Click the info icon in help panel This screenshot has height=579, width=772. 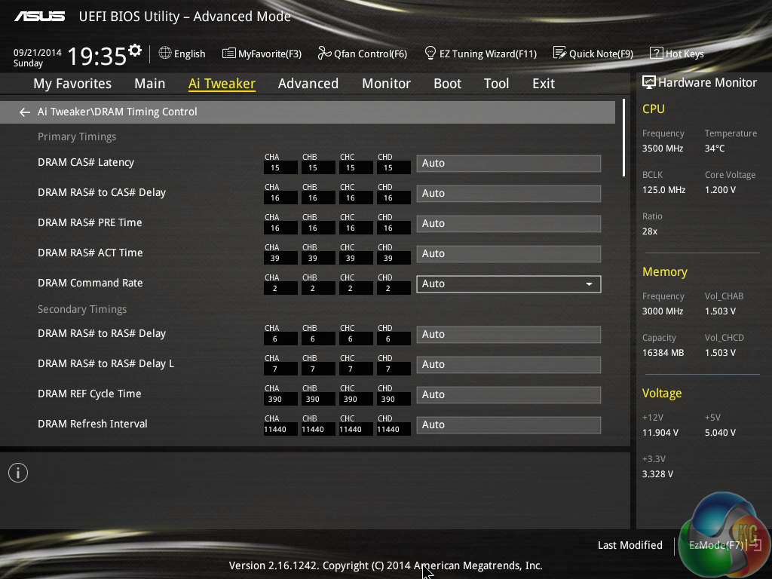[x=18, y=473]
